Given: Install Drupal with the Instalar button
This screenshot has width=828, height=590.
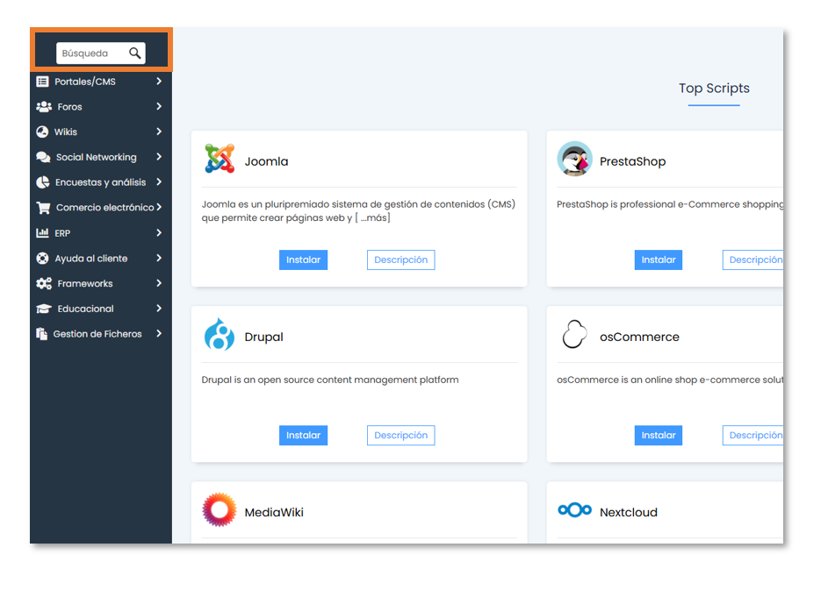Looking at the screenshot, I should pyautogui.click(x=303, y=436).
